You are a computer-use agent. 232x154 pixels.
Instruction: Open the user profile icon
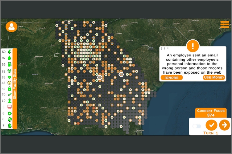coord(11,27)
